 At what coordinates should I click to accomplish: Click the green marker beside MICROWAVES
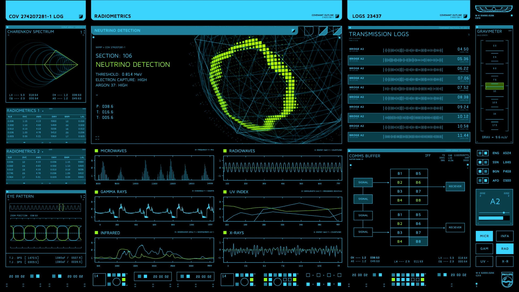96,151
